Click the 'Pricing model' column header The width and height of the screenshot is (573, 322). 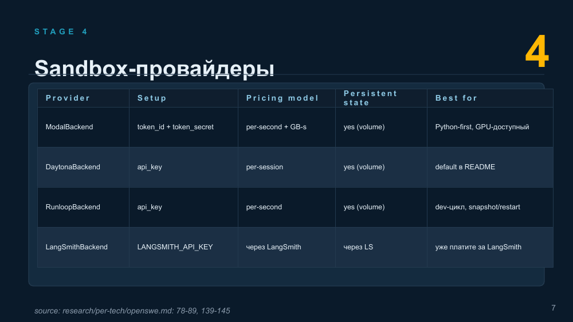coord(286,98)
